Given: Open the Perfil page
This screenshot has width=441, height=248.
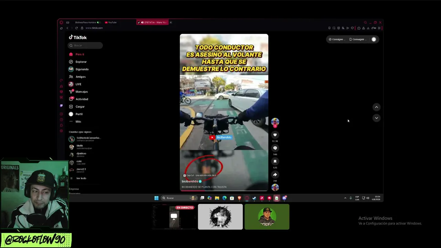Looking at the screenshot, I should pyautogui.click(x=76, y=114).
